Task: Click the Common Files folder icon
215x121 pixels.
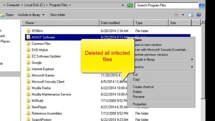Action: pos(28,43)
